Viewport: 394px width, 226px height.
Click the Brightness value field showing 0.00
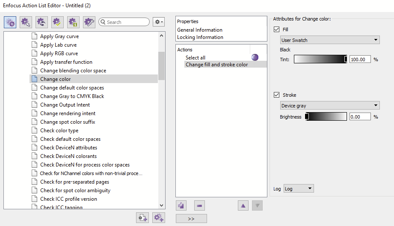tap(360, 117)
